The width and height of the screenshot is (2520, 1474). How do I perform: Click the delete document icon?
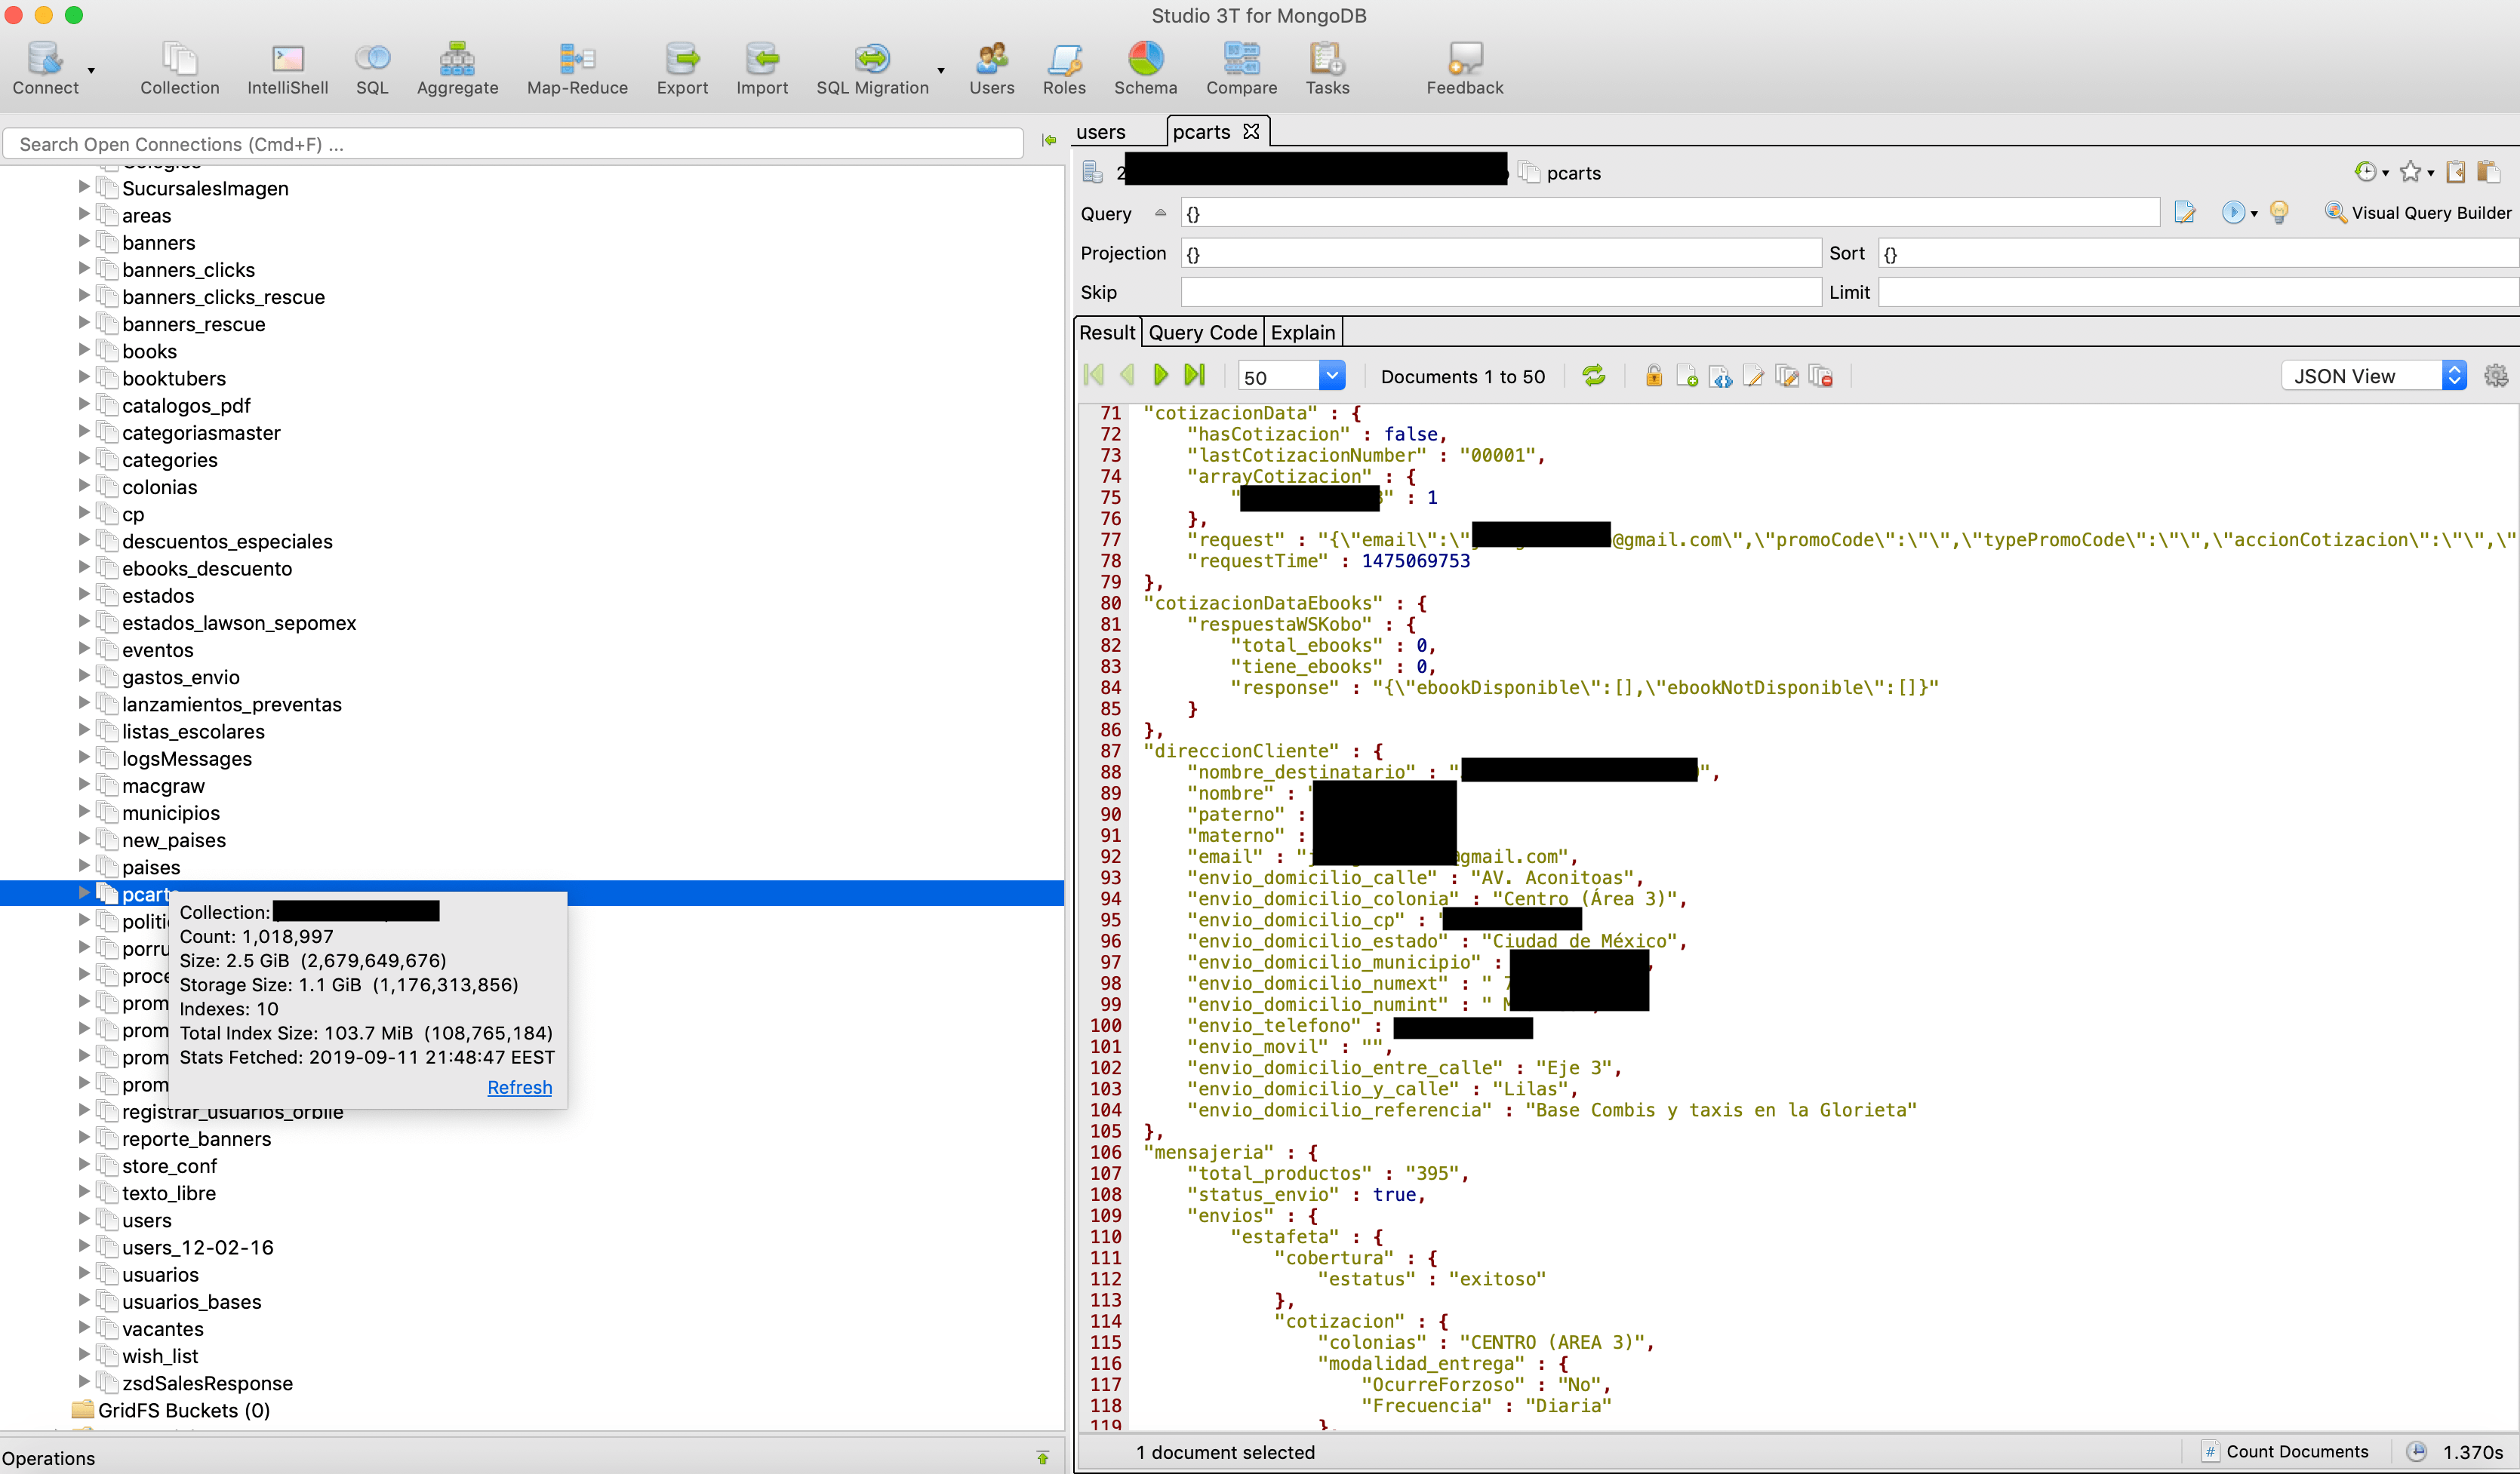point(1820,376)
